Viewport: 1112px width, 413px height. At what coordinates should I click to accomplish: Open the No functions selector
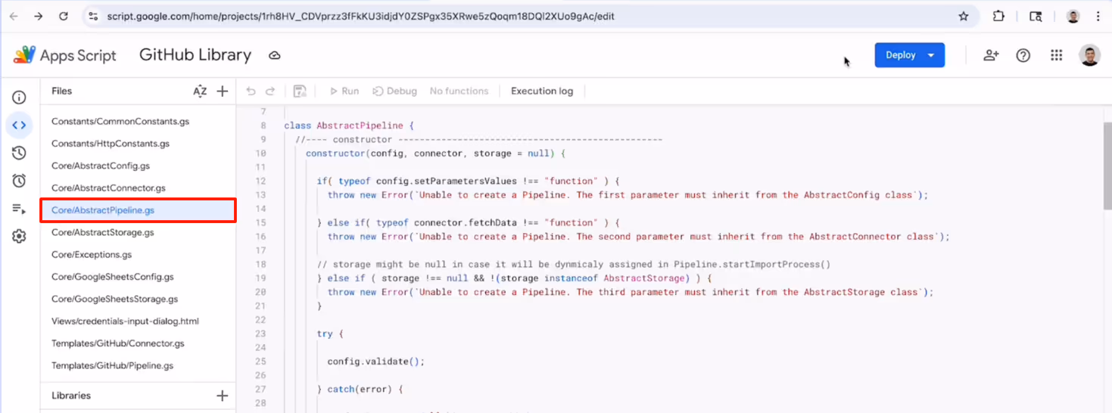459,91
